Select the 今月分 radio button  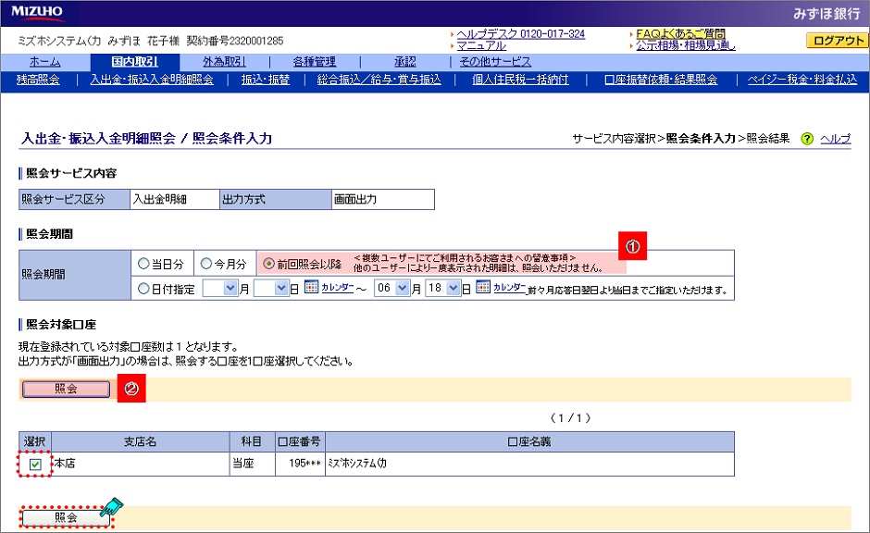205,264
